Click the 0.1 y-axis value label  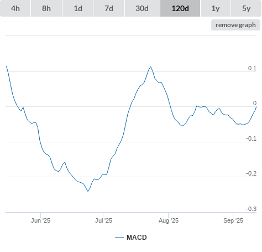point(252,68)
